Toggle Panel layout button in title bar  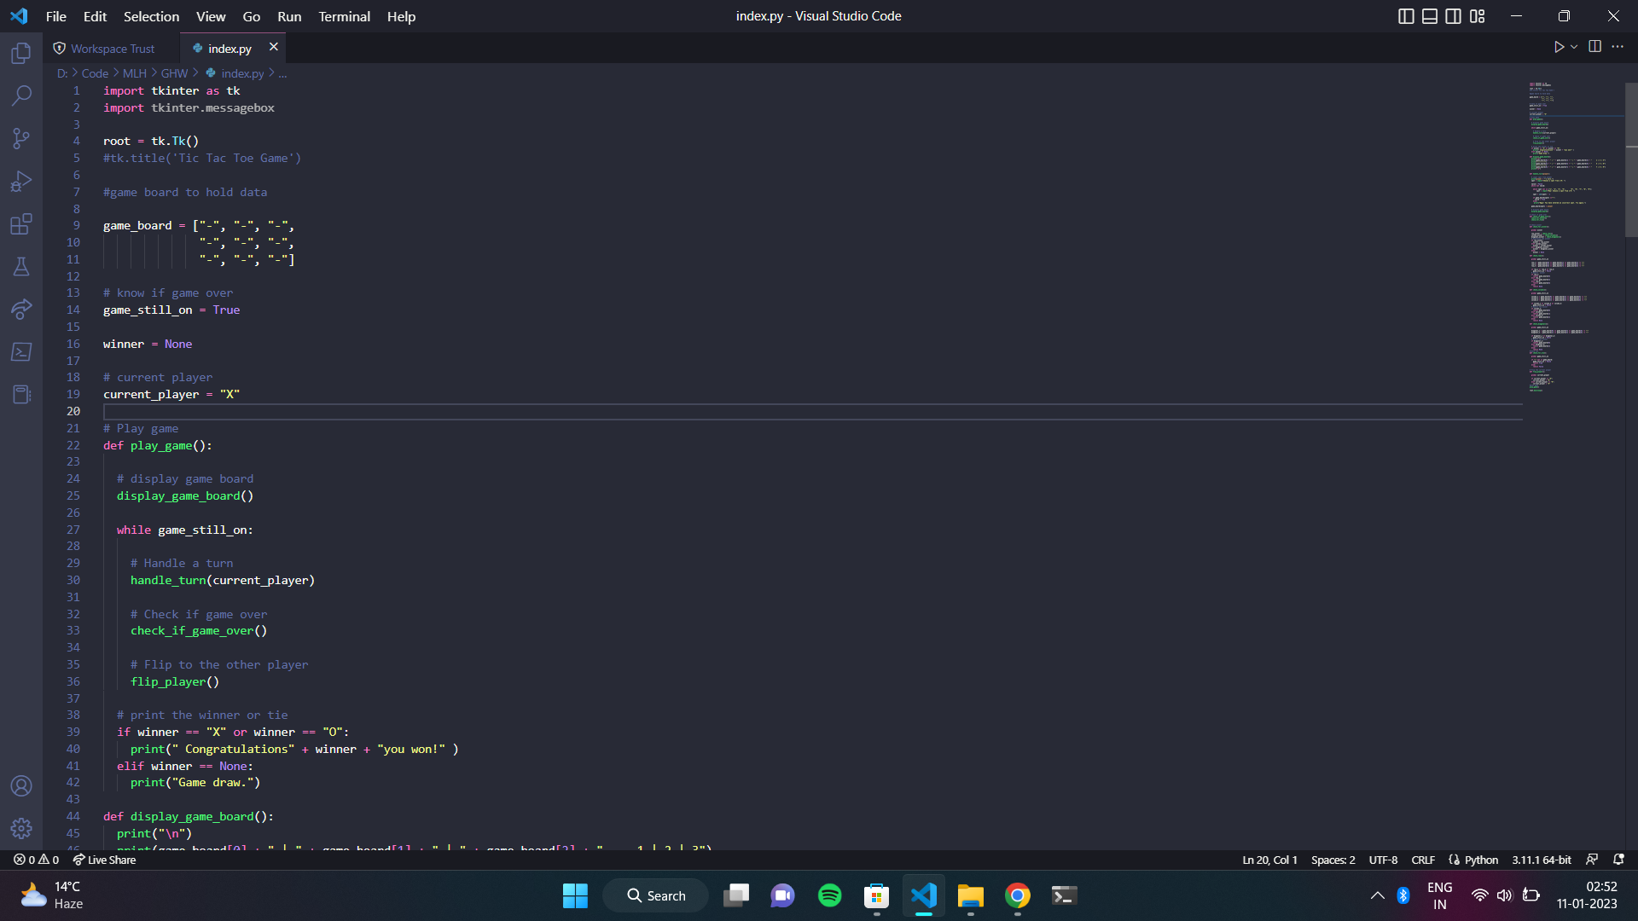click(1430, 16)
